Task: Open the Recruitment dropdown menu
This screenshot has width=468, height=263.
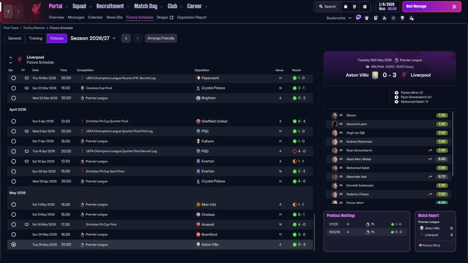Action: coord(113,6)
